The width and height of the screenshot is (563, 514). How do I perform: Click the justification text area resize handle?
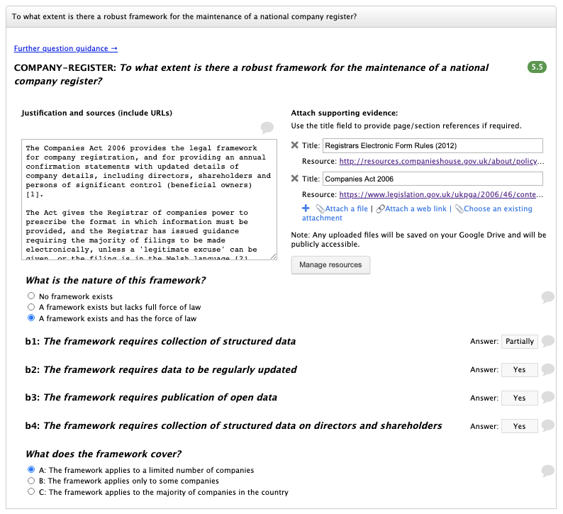[274, 256]
